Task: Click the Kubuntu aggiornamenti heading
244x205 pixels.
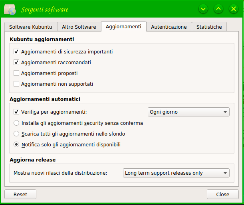Action: click(x=42, y=39)
